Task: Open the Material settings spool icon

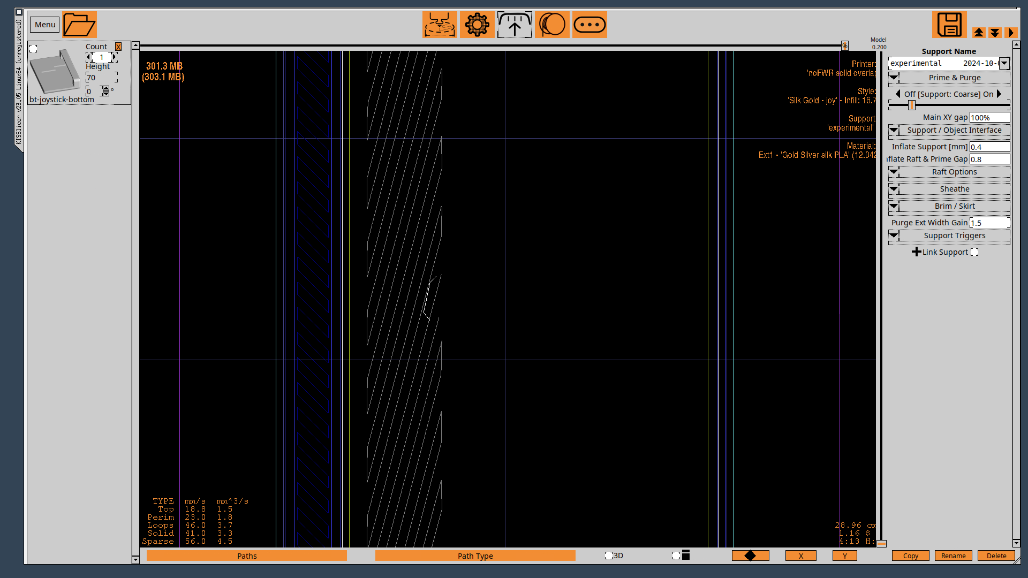Action: click(552, 25)
